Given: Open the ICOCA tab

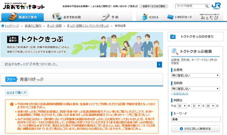Looking at the screenshot, I should [x=150, y=17].
